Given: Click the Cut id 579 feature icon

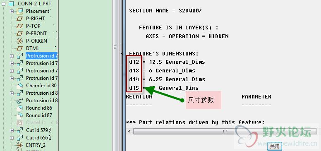Looking at the screenshot, I should (20, 130).
